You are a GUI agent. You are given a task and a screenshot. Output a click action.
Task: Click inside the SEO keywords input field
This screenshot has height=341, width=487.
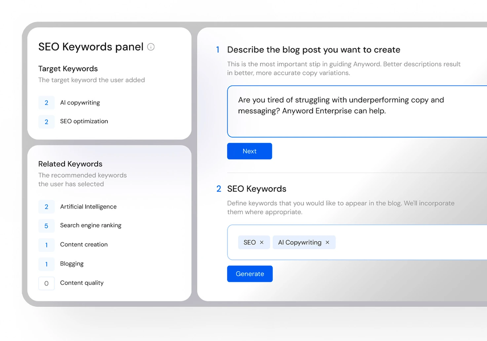(357, 242)
